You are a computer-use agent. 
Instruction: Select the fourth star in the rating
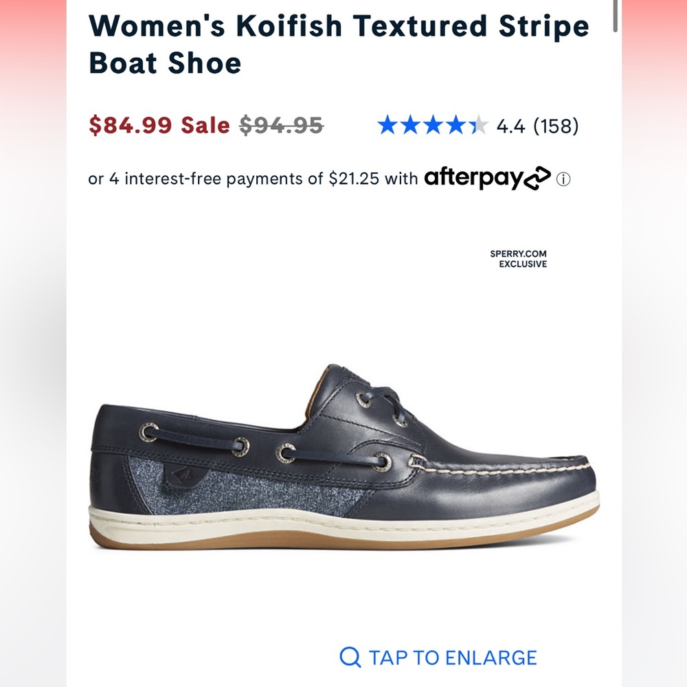click(455, 126)
